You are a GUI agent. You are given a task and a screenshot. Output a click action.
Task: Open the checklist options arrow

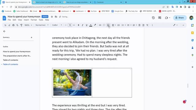[x=125, y=25]
